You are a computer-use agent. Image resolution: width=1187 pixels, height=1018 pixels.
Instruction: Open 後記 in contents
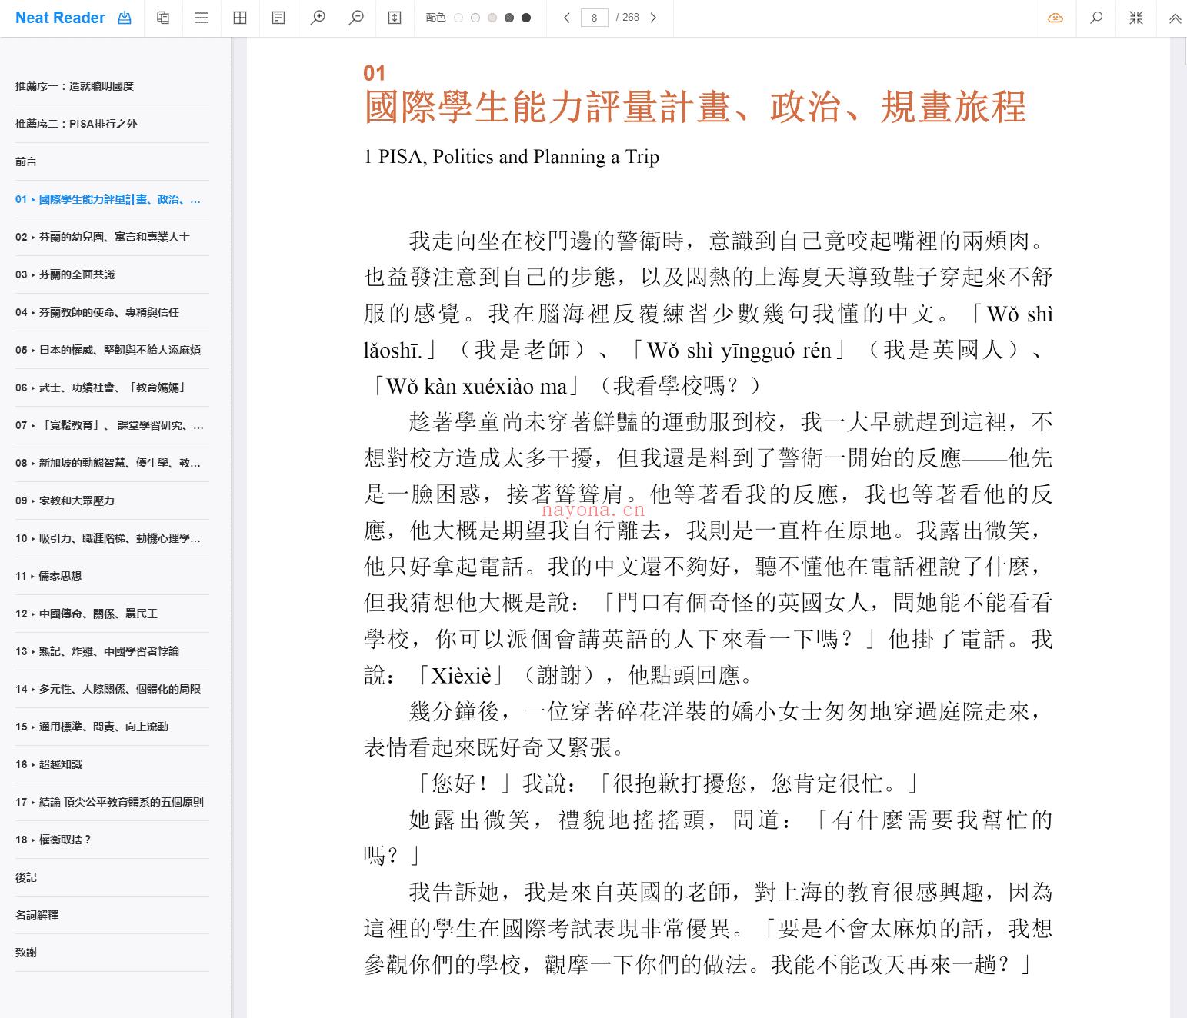point(26,877)
